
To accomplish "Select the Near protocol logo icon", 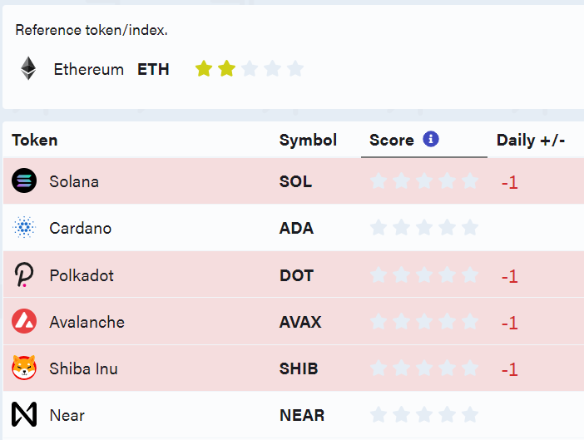I will pyautogui.click(x=24, y=414).
